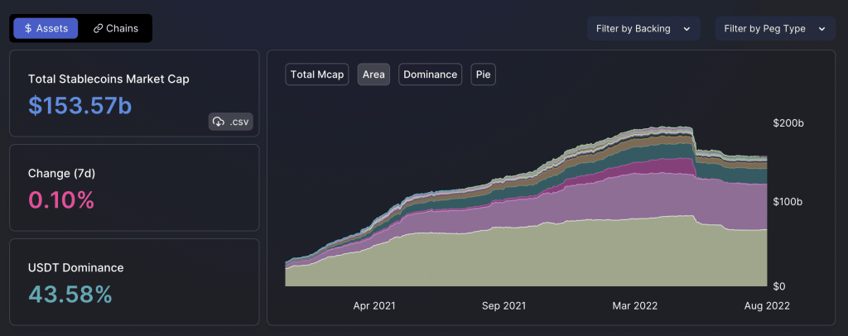This screenshot has width=848, height=336.
Task: Switch chart to Area view
Action: click(373, 74)
